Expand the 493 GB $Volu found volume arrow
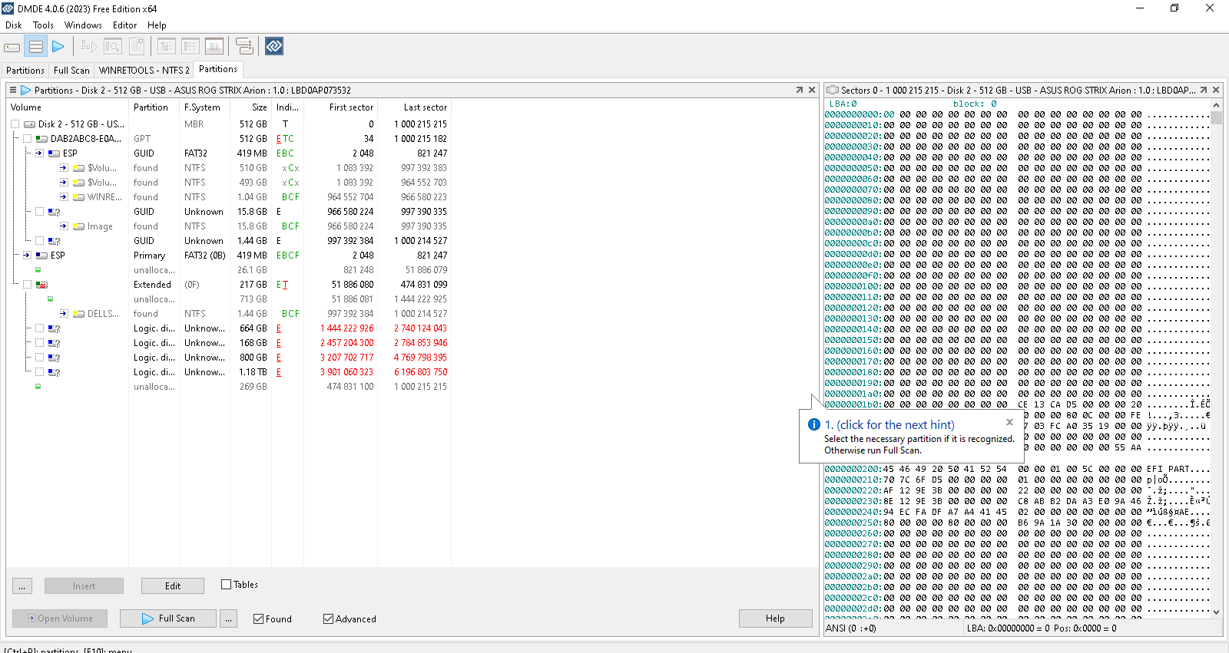 (64, 183)
